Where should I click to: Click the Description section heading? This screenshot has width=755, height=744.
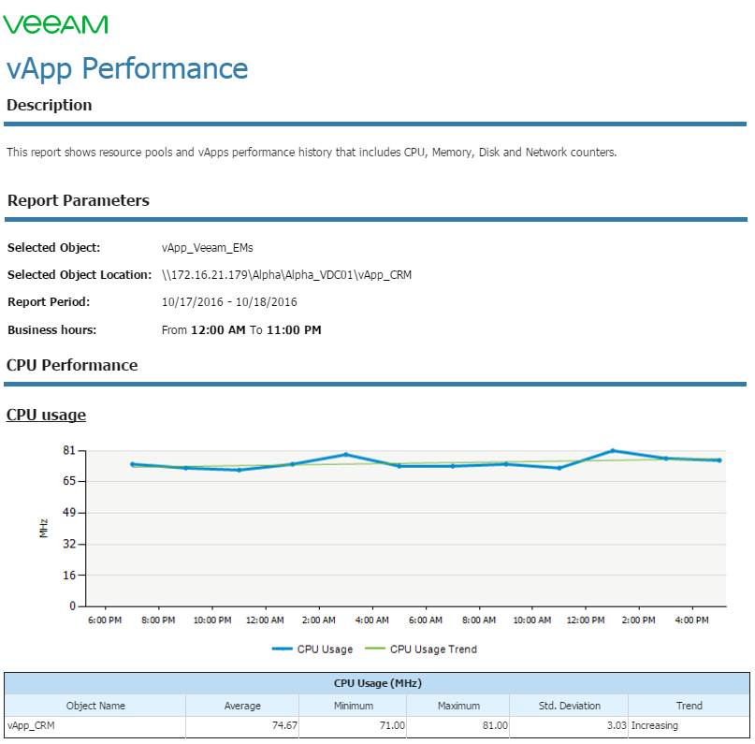pyautogui.click(x=49, y=105)
